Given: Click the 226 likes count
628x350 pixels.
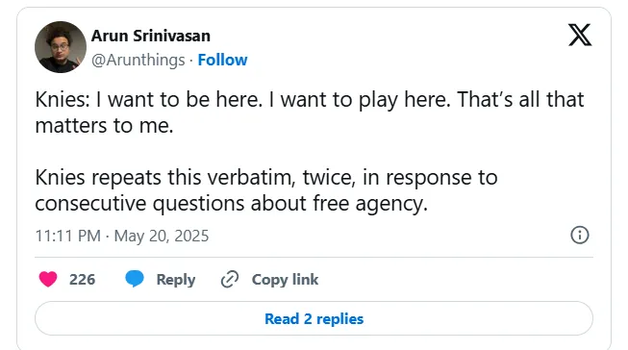Looking at the screenshot, I should (x=82, y=279).
